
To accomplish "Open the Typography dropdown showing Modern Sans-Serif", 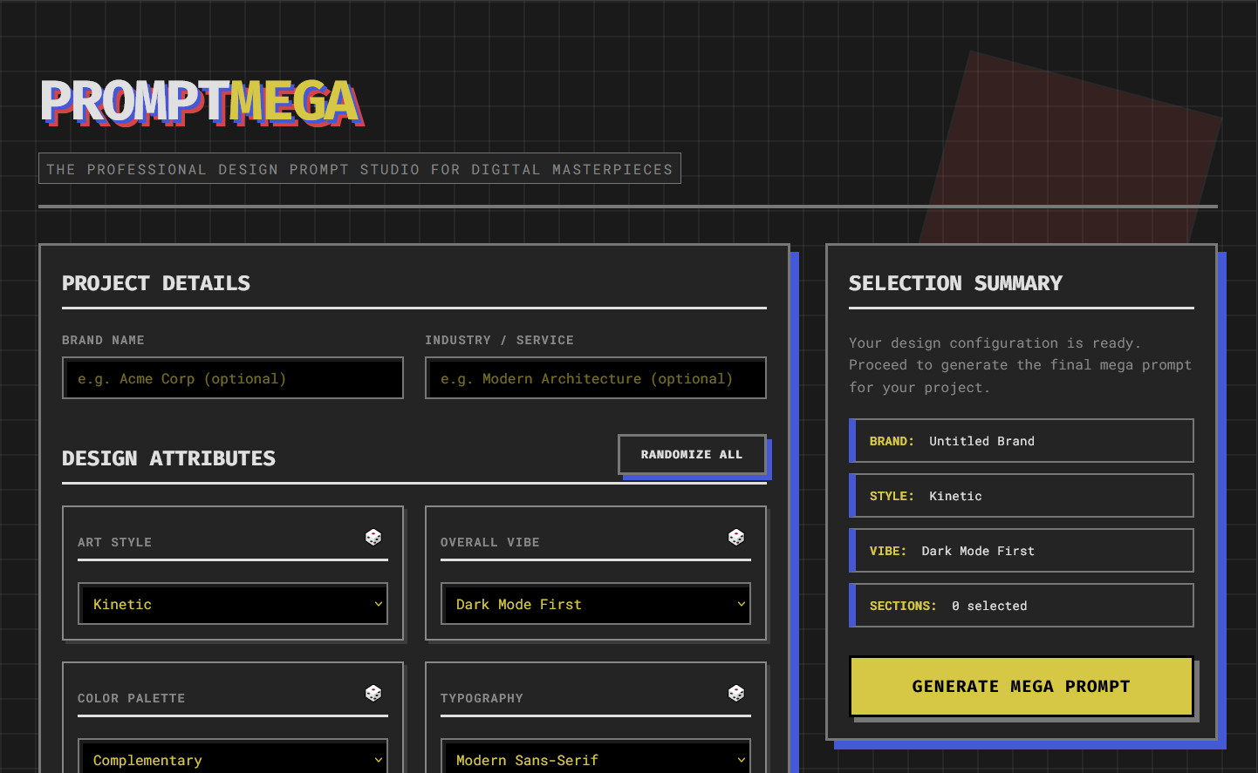I will (596, 756).
